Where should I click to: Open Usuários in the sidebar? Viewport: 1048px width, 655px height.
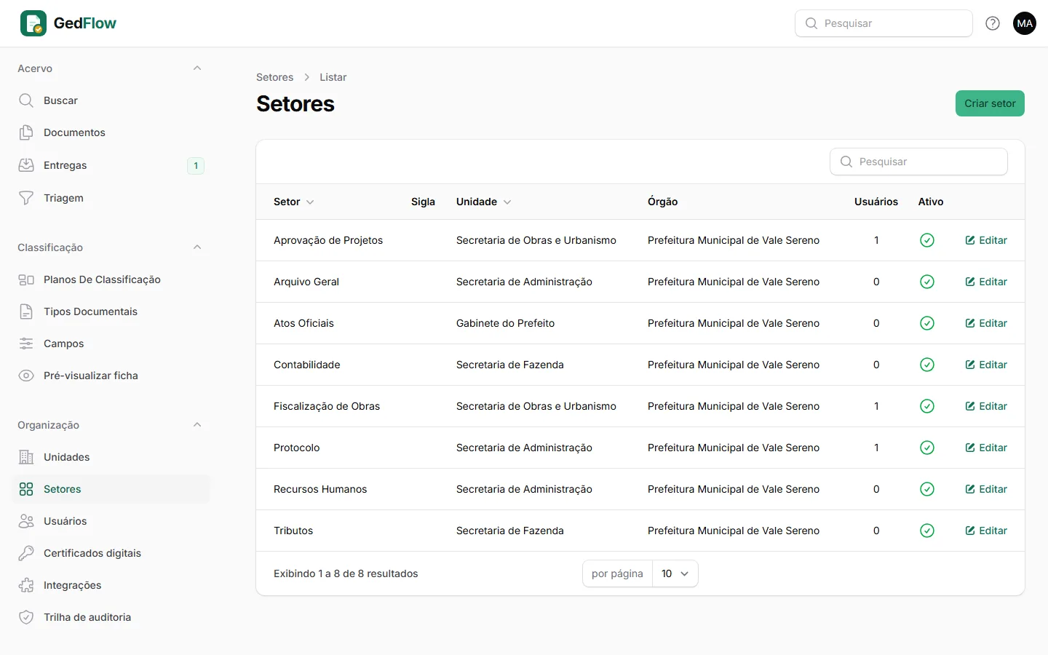coord(111,521)
